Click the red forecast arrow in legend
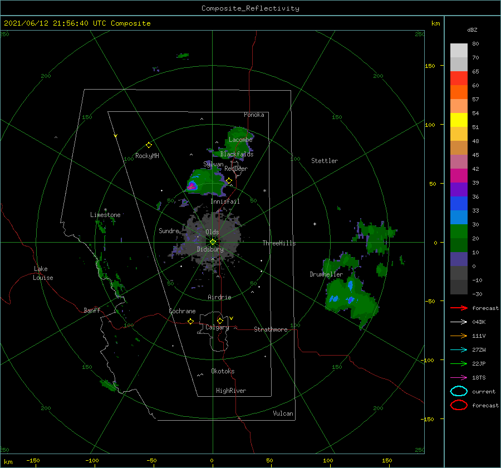The image size is (501, 468). (x=459, y=308)
